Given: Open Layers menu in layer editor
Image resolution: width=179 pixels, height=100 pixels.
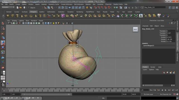Looking at the screenshot, I should point(145,70).
